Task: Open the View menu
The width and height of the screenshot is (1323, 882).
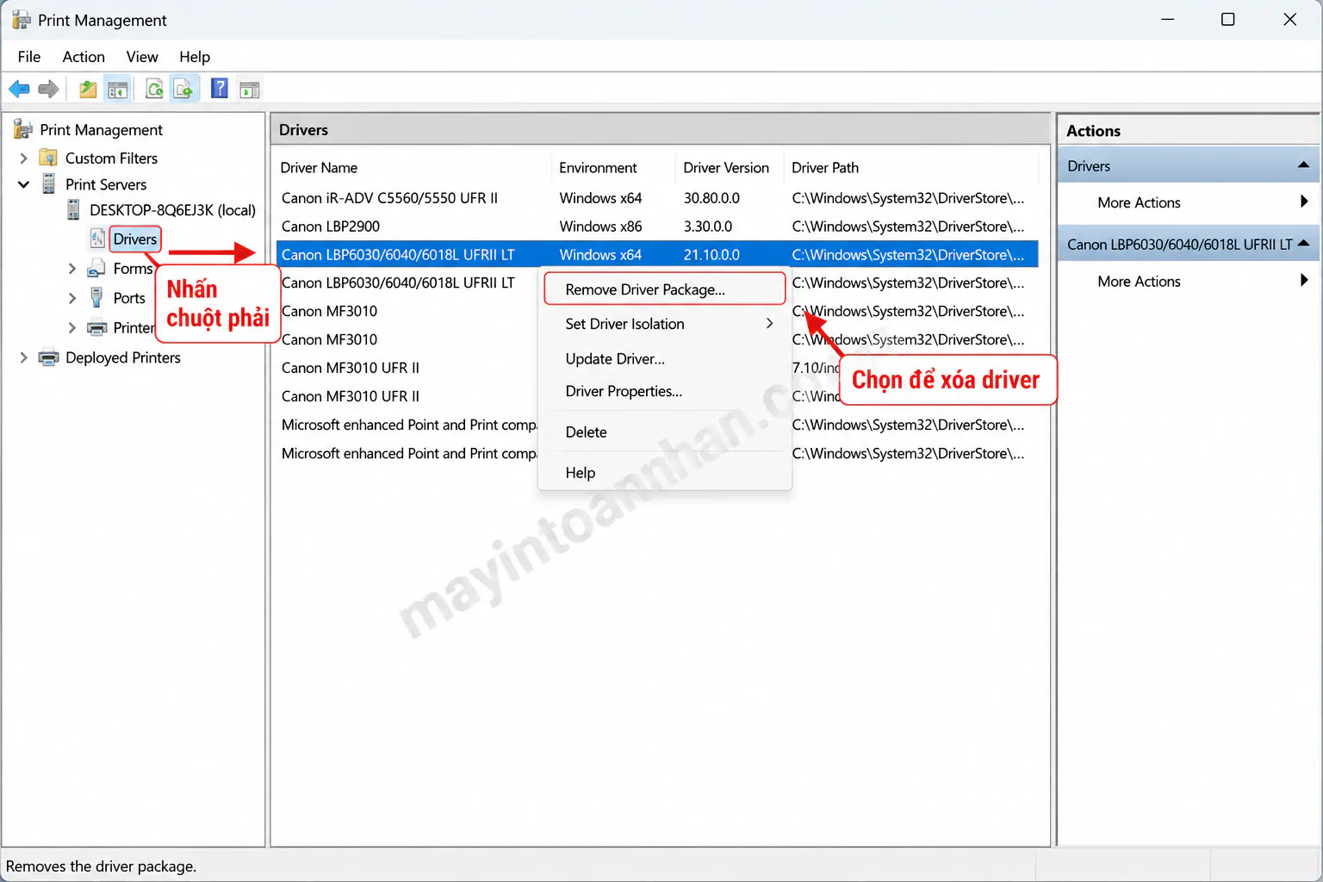Action: 142,56
